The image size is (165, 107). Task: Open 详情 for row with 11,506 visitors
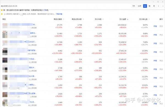[155, 43]
